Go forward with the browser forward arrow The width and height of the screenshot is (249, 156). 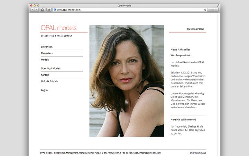tap(37, 10)
